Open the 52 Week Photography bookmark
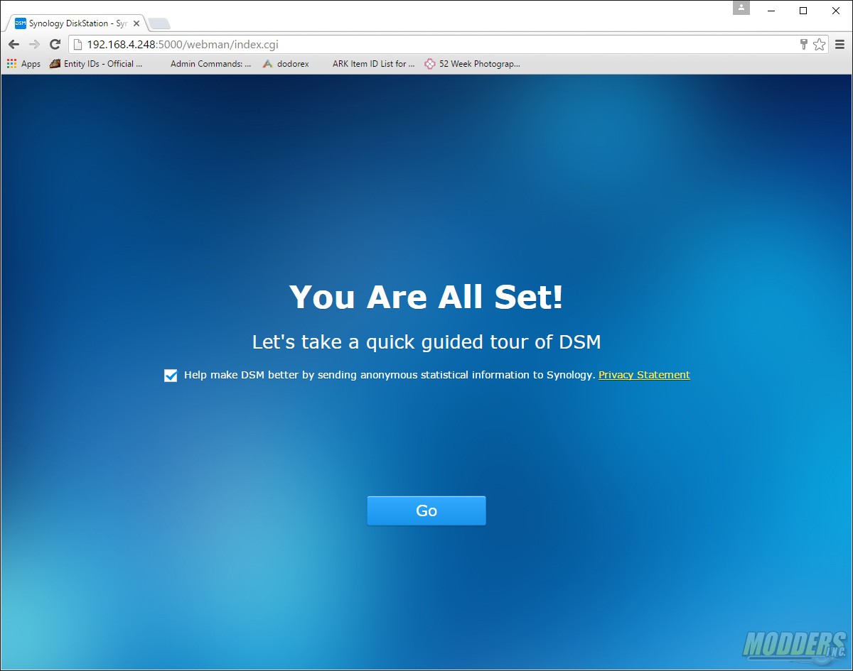853x671 pixels. (x=473, y=64)
